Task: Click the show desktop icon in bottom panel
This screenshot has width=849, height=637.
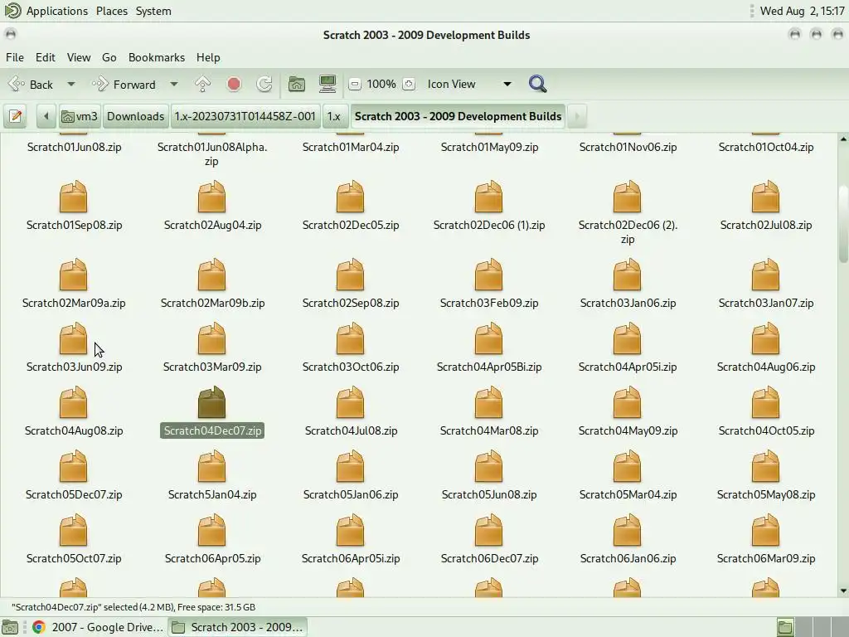Action: 10,627
